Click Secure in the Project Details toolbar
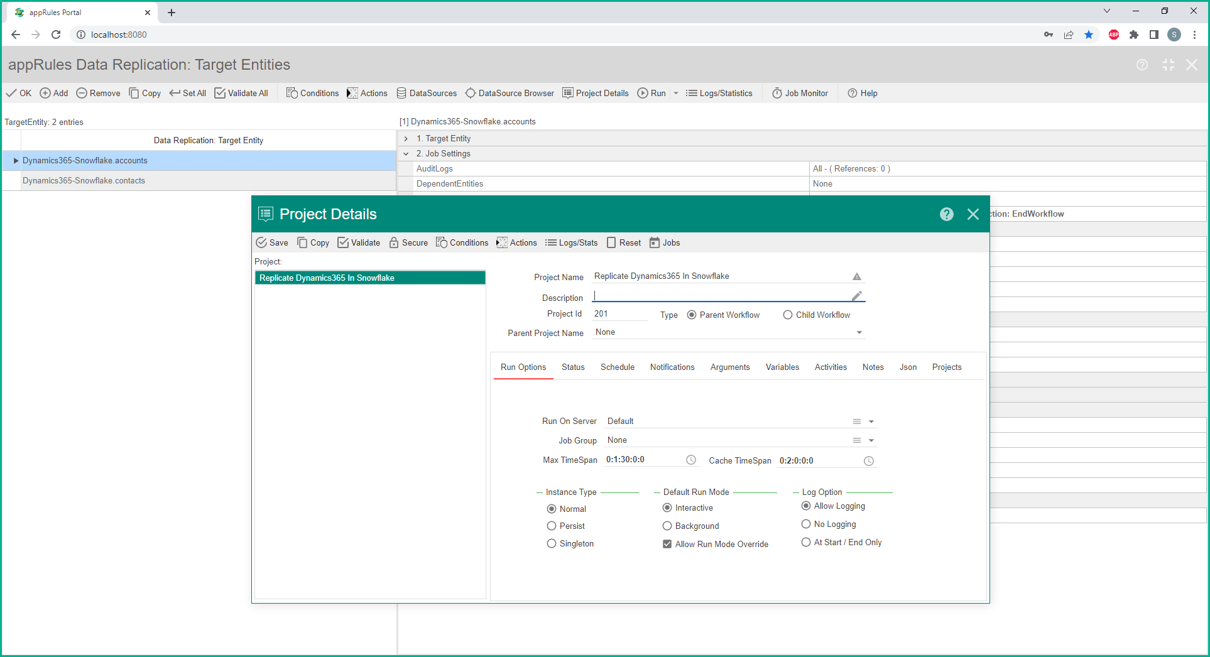 tap(408, 242)
